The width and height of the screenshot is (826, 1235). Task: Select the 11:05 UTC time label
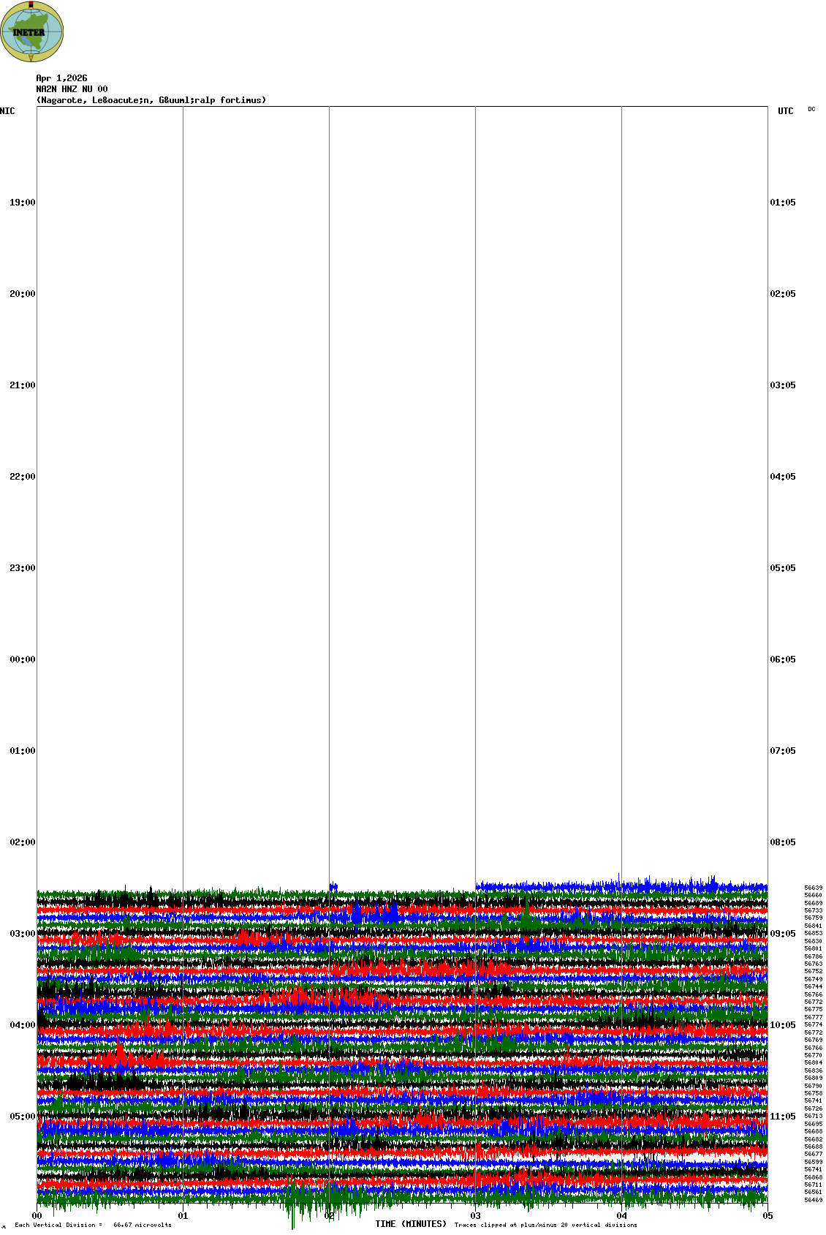point(783,1117)
